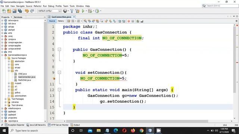Click the Windows Type here to search box
Viewport: 239px width, 134px height.
point(38,131)
